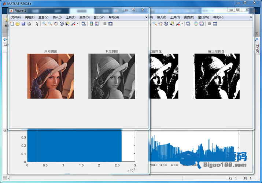Choose Data Cursor tool in Figure 1 toolbar
262x183 pixels.
(67, 24)
